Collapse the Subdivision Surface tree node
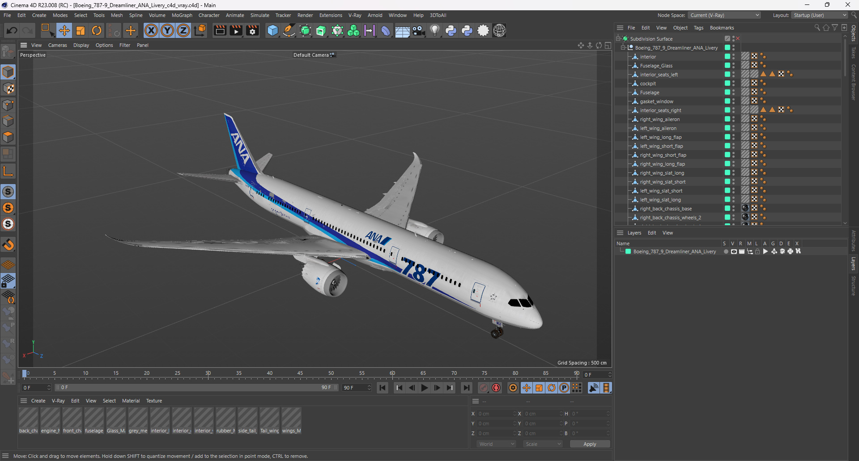 click(618, 39)
